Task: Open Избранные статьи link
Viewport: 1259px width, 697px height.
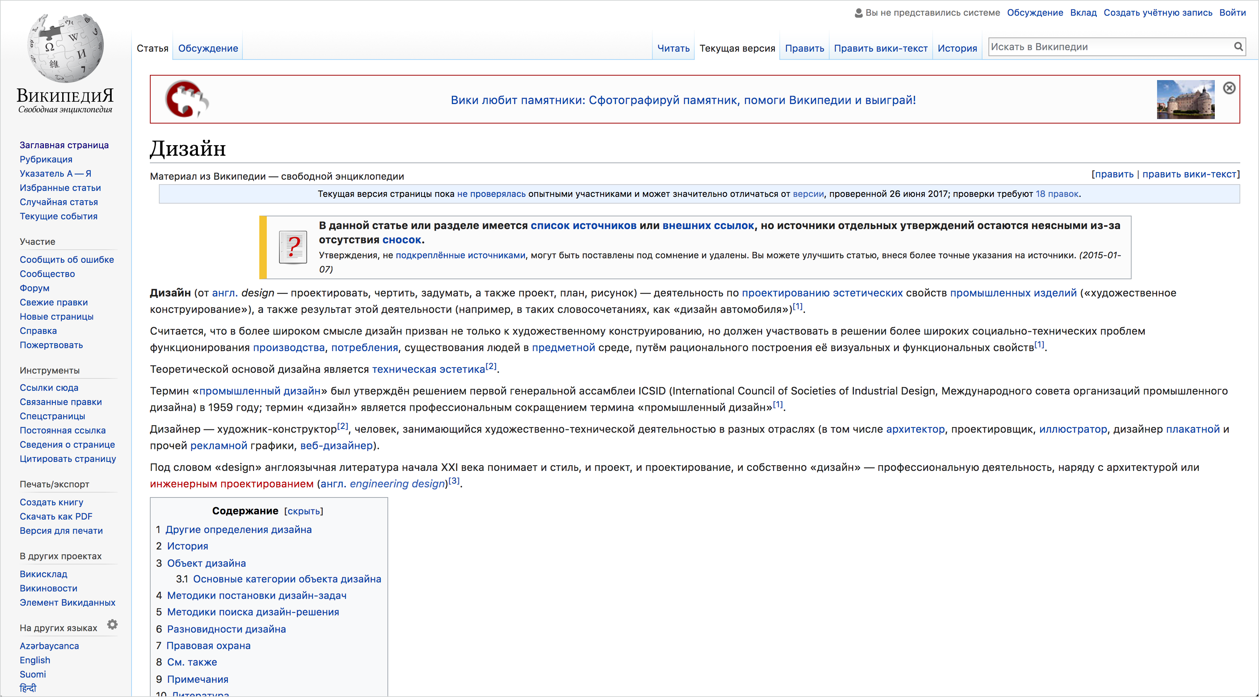Action: [x=60, y=188]
